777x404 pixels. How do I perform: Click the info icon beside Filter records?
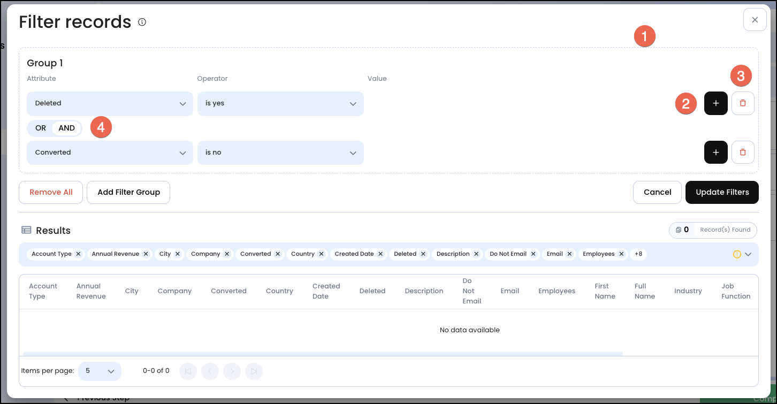pos(142,22)
